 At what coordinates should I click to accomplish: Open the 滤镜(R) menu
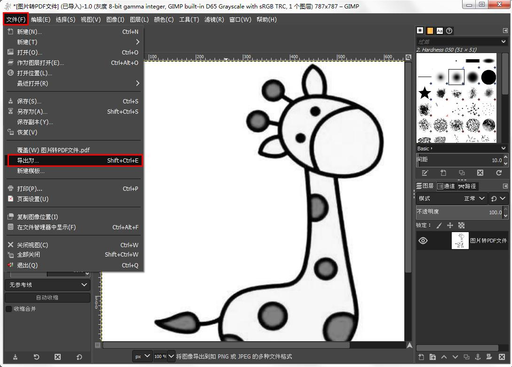click(214, 20)
